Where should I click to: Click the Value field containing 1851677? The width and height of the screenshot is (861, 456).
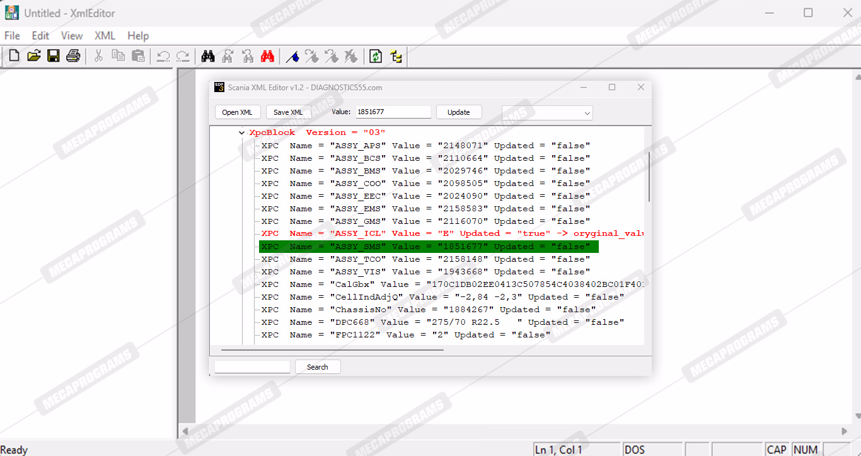[393, 112]
